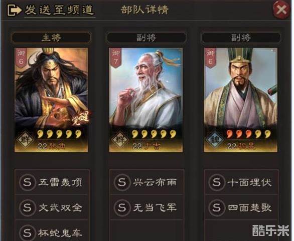Click the 觉醒 awakening emblem on Zhang Jiao

(x=81, y=118)
